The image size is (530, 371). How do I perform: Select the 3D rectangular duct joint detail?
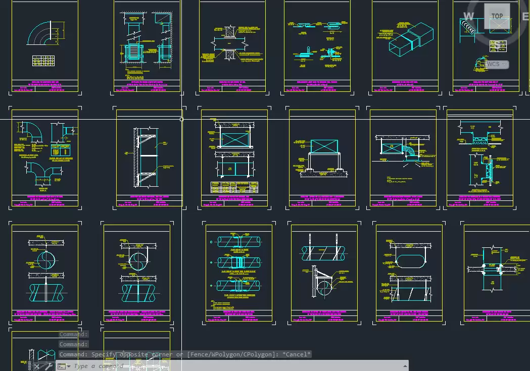pos(405,46)
